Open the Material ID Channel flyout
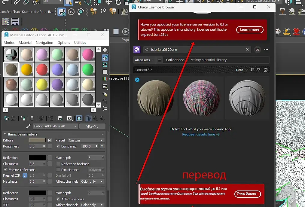 [x=69, y=118]
